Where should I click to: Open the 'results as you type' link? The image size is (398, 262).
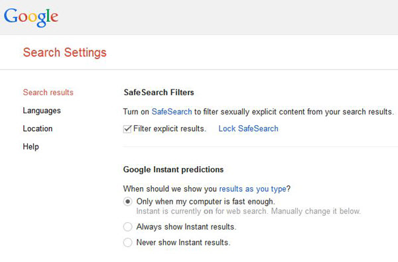(253, 189)
